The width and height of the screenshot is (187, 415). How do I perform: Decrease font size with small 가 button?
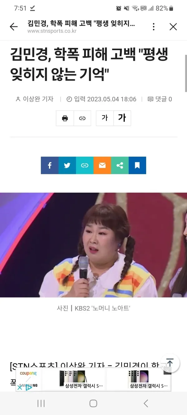click(x=105, y=118)
